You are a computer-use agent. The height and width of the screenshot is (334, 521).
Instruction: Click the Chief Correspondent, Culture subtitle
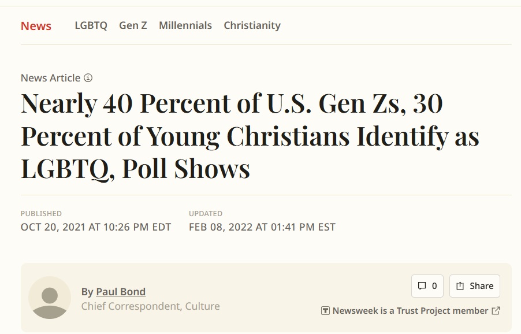tap(151, 306)
